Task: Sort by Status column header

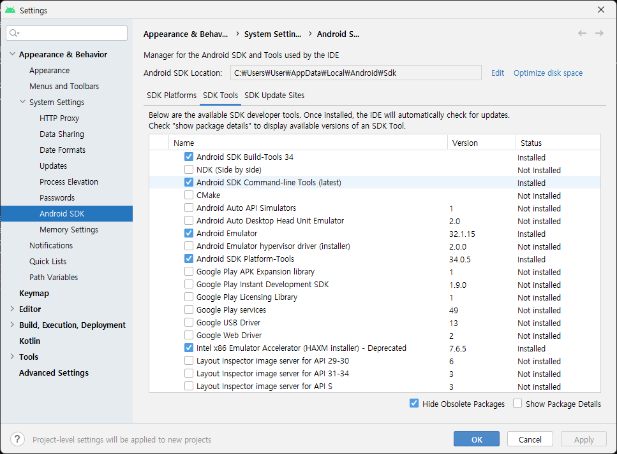Action: click(558, 143)
